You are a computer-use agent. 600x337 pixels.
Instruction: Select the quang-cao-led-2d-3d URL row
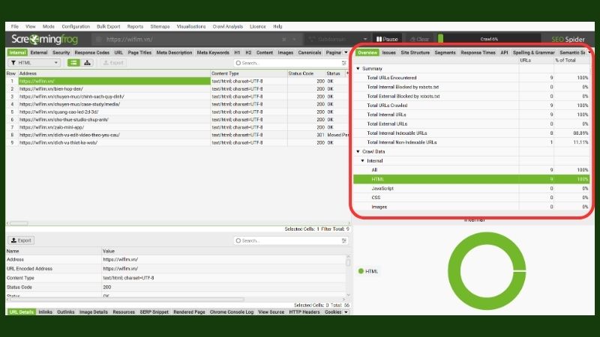click(x=177, y=112)
